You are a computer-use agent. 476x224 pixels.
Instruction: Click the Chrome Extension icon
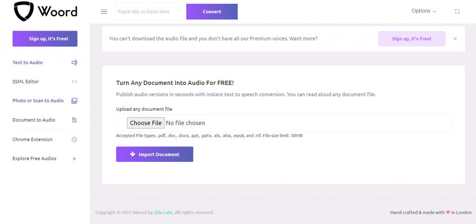pos(74,140)
